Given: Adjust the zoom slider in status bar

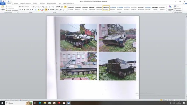Looking at the screenshot, I should tap(180, 100).
